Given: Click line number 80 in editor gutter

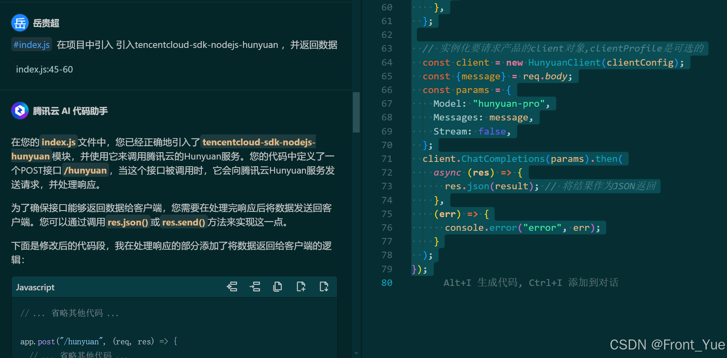Looking at the screenshot, I should (x=387, y=283).
